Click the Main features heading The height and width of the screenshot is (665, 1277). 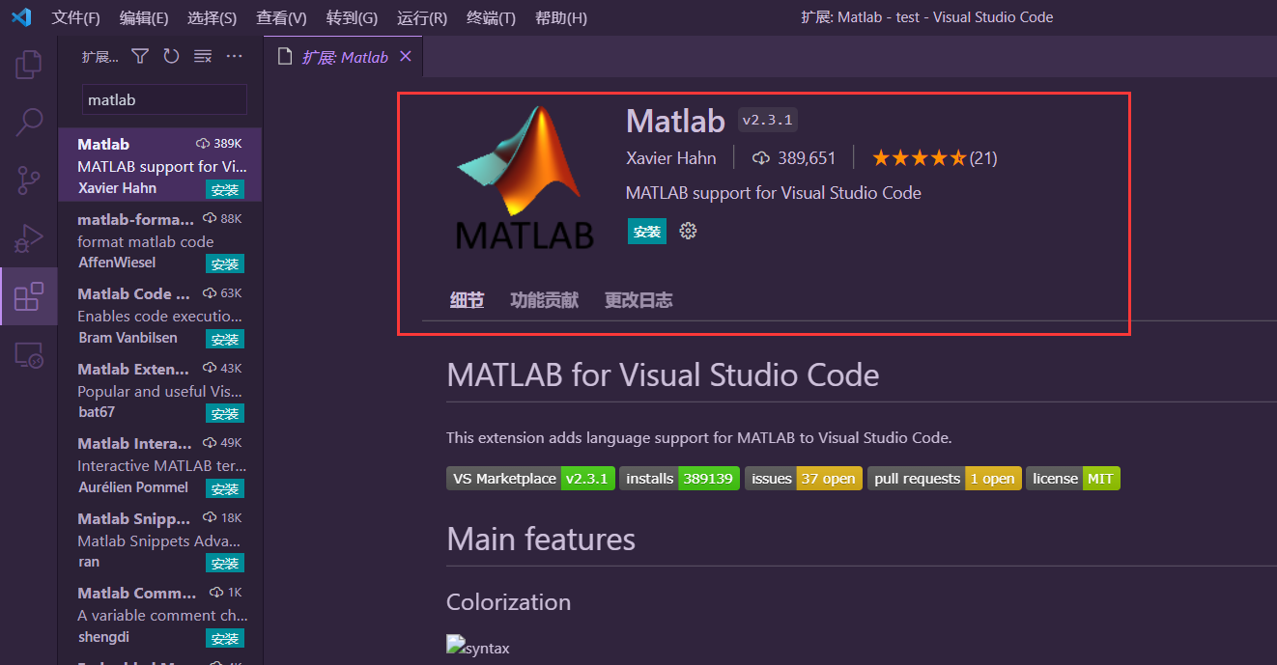tap(541, 539)
